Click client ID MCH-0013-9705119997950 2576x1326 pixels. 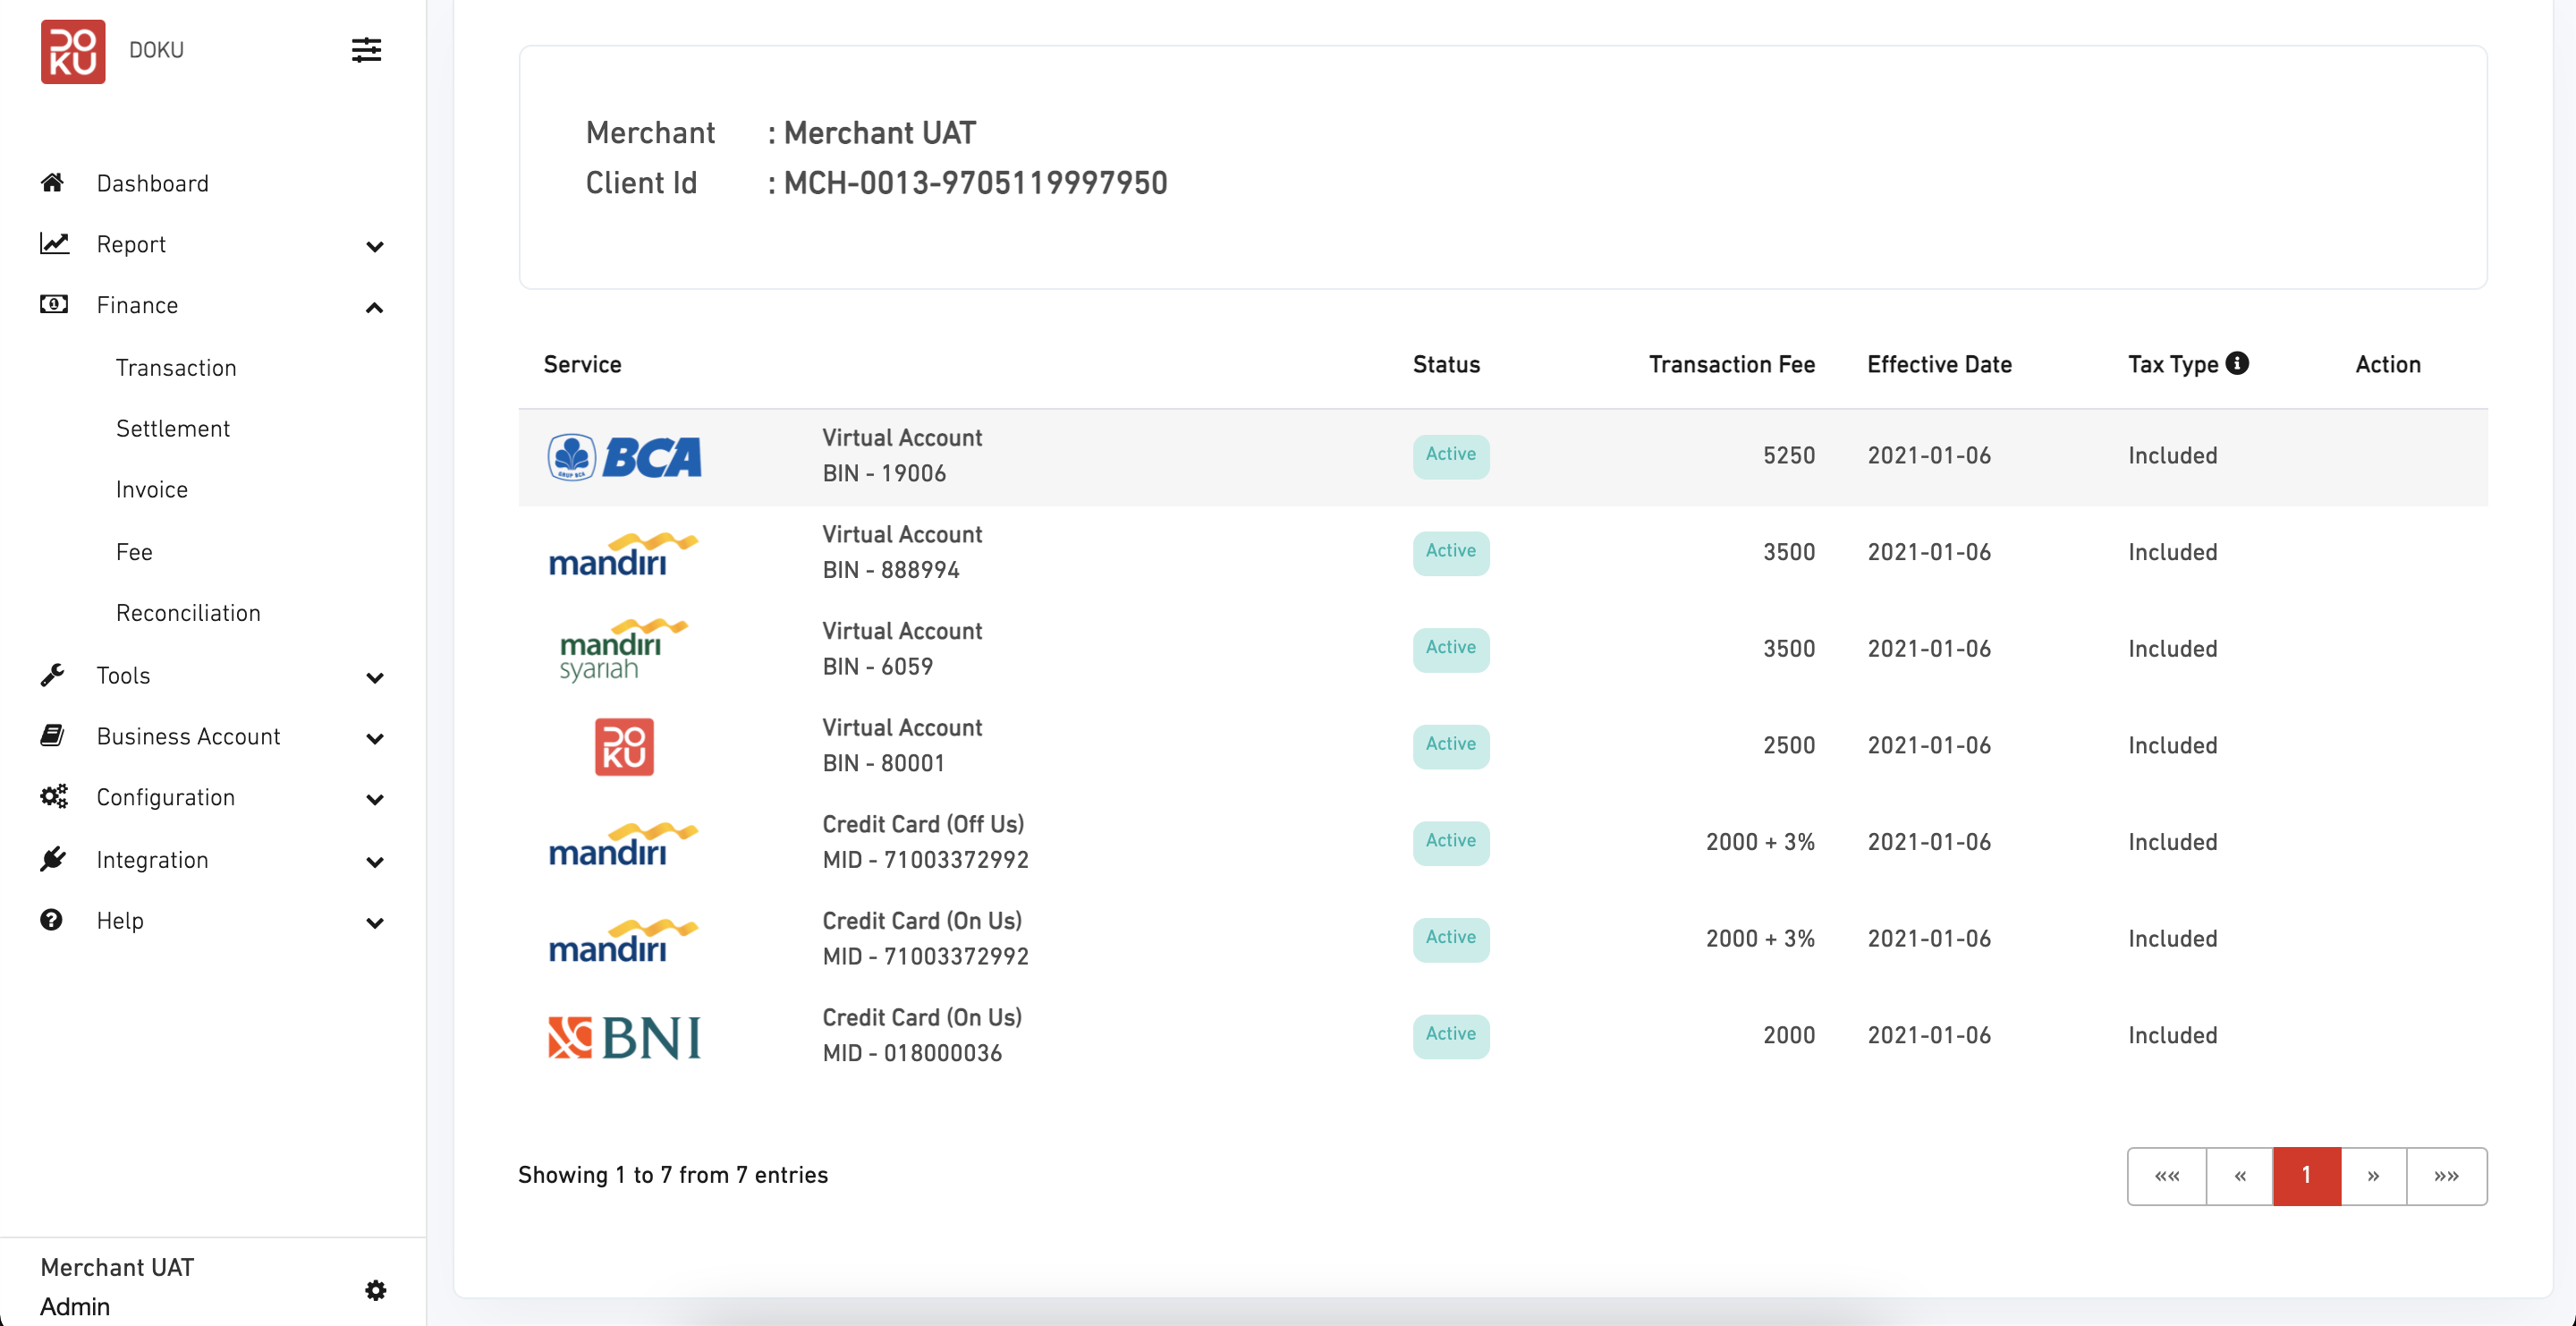(975, 183)
